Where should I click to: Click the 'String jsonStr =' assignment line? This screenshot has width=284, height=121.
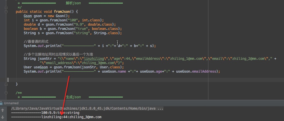tap(150, 59)
